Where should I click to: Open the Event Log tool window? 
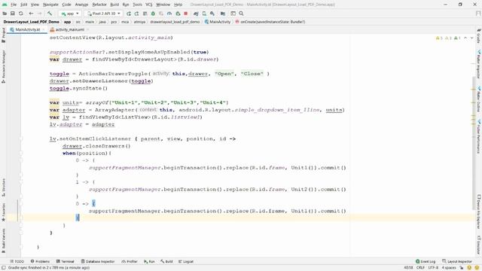(x=426, y=261)
